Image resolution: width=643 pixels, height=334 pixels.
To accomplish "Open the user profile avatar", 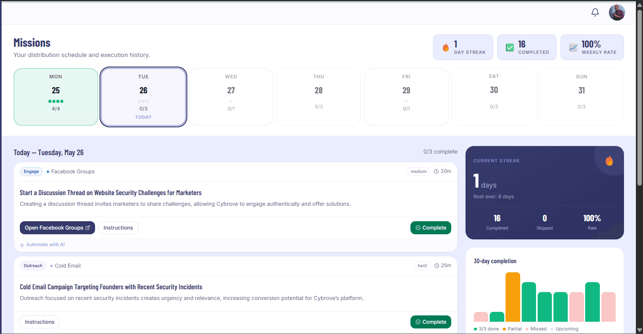I will pos(617,12).
